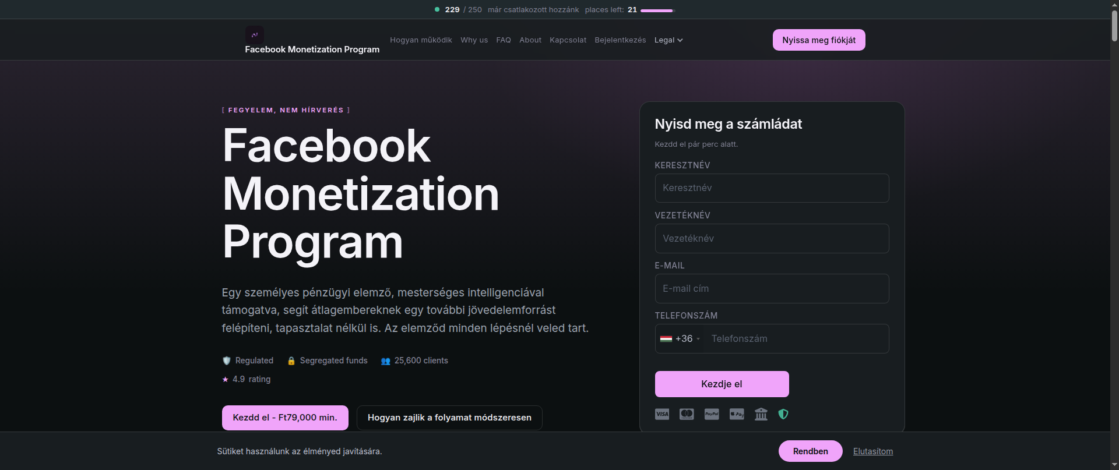
Task: Click the '4.9 rating' text
Action: click(x=251, y=379)
